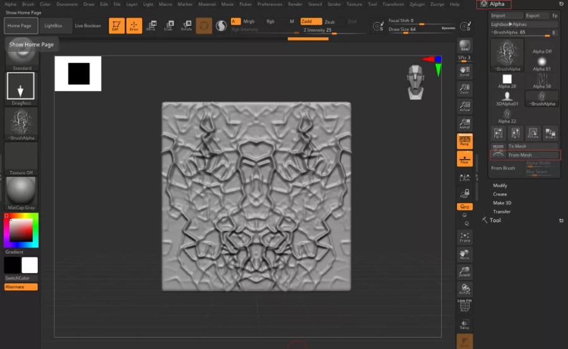Open the Zplugin menu
Screen dimensions: 568x349
[417, 4]
